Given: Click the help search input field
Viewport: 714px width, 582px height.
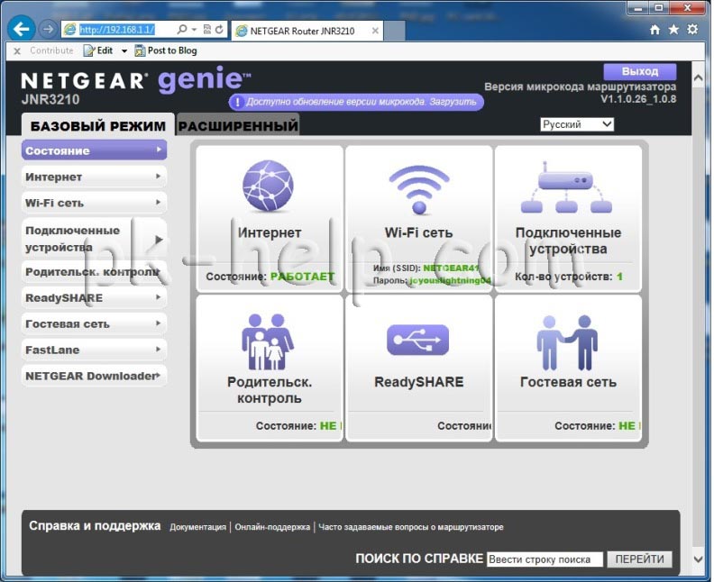Looking at the screenshot, I should tap(545, 559).
